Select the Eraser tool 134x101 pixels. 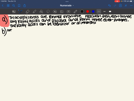27,12
